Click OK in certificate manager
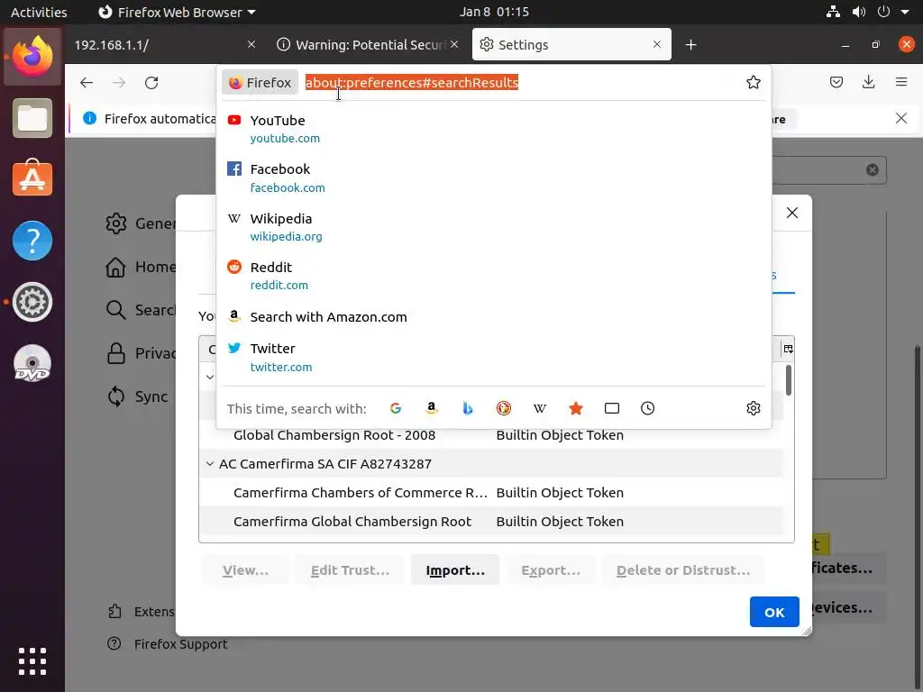 [x=774, y=612]
